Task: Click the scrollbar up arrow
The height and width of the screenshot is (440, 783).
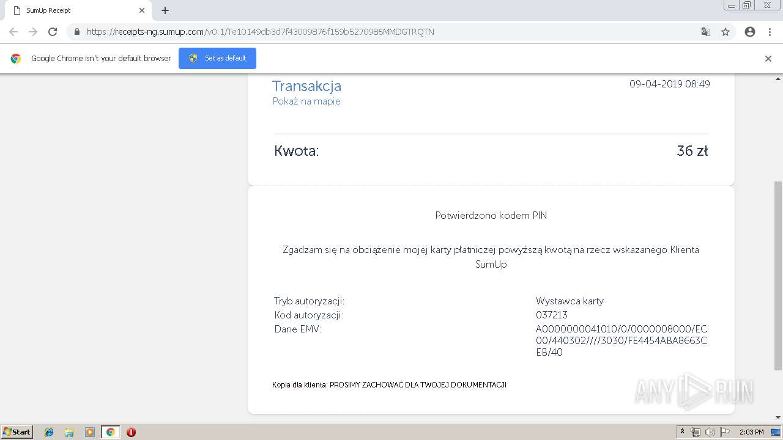Action: pos(778,79)
